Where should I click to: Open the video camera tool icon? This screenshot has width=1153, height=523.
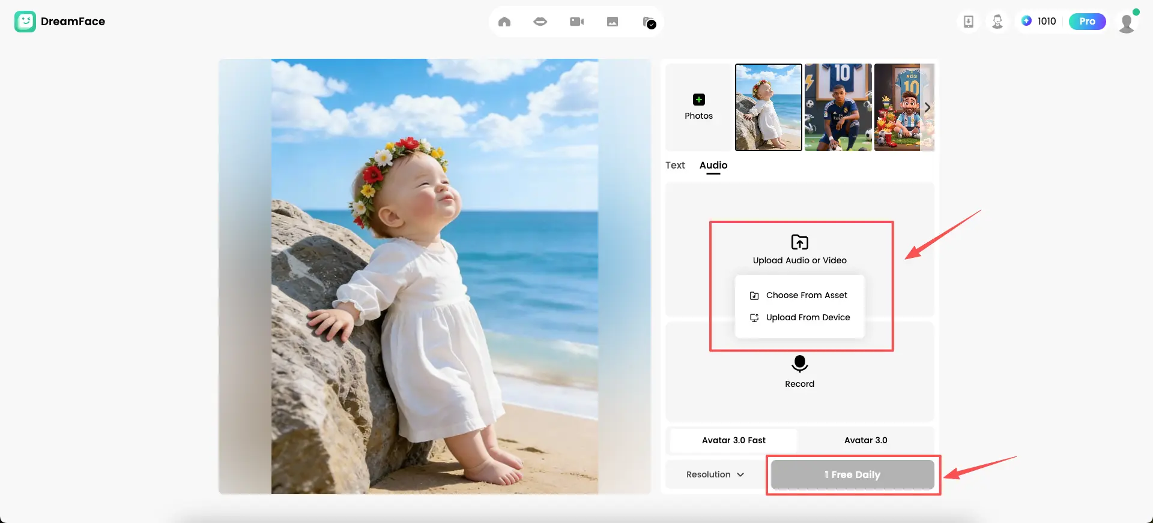tap(576, 22)
